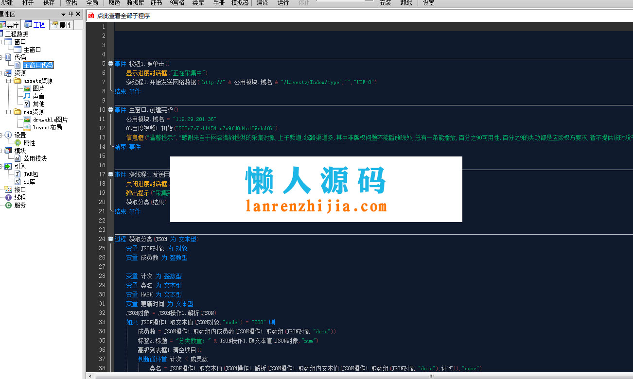
Task: Click 卸载 in the toolbar
Action: click(x=406, y=3)
